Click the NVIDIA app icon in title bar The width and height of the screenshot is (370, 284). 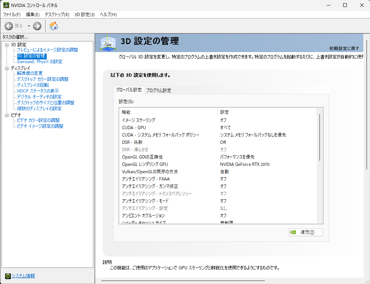point(6,5)
